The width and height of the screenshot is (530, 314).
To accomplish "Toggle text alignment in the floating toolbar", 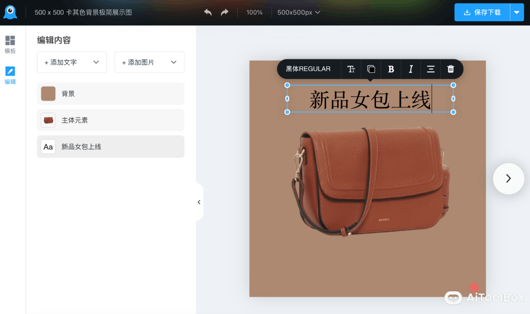I will (x=430, y=69).
